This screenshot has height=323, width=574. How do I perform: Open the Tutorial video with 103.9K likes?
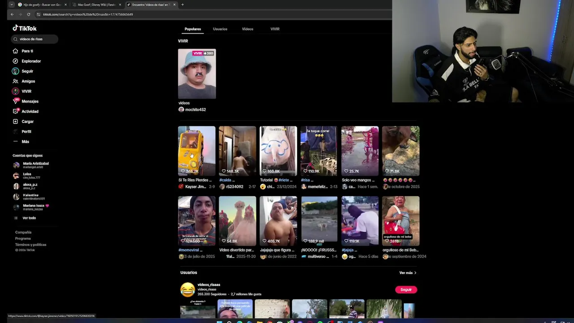point(278,151)
